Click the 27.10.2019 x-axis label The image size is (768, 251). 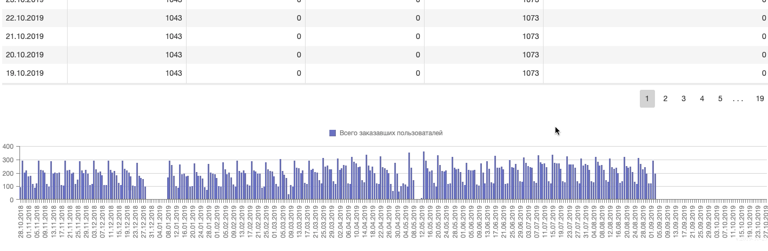pos(765,222)
